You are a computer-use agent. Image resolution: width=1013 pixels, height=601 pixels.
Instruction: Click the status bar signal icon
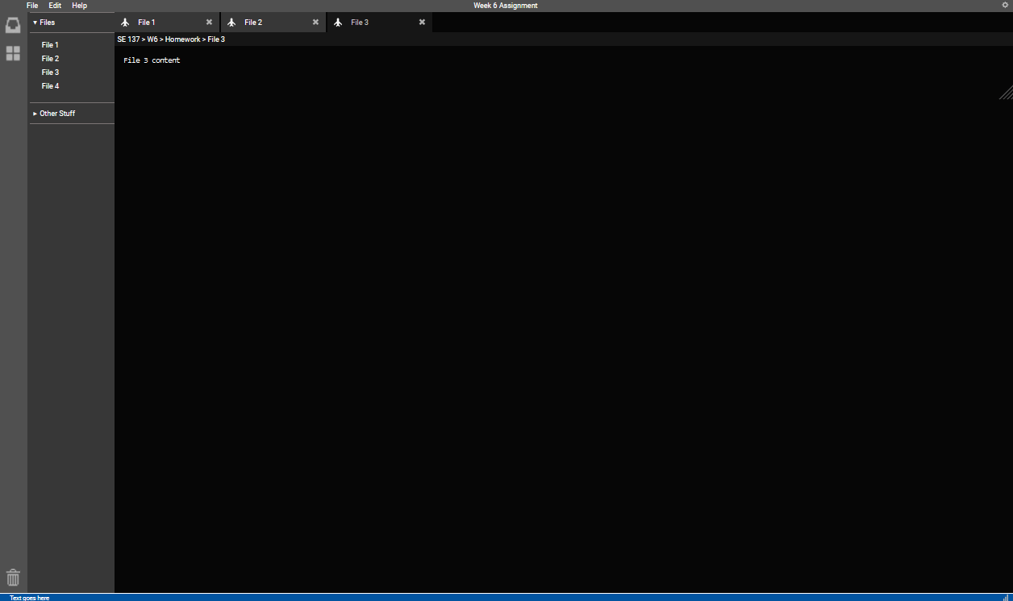pyautogui.click(x=1006, y=598)
